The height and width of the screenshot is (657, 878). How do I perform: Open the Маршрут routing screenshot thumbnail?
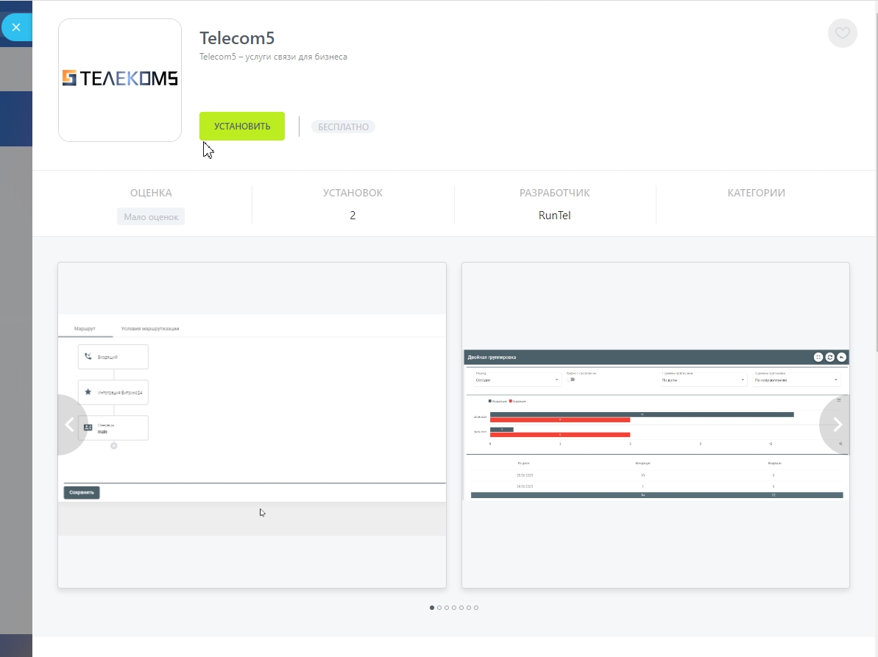[x=252, y=425]
